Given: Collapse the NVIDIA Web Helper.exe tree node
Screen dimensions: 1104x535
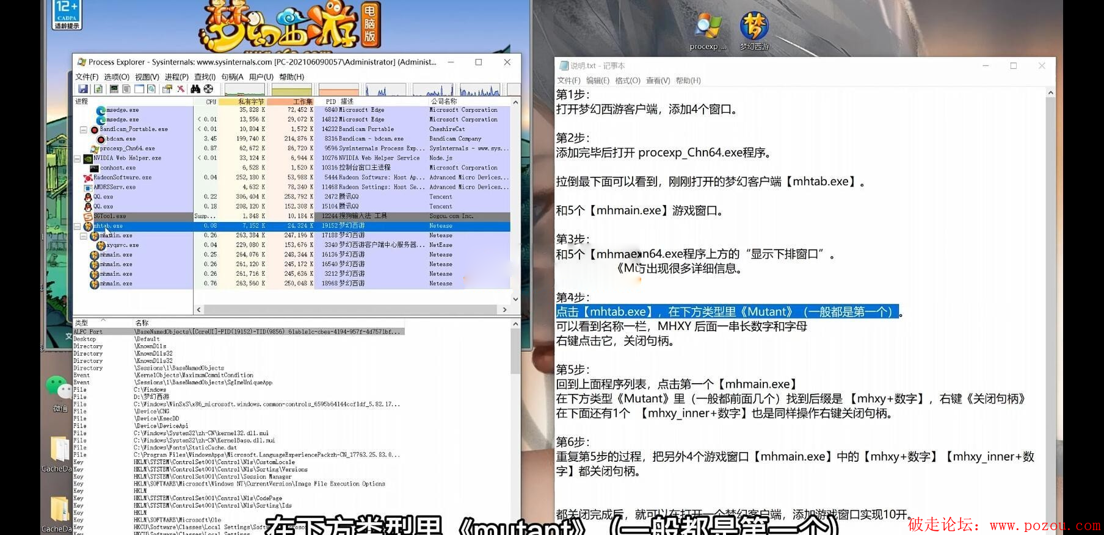Looking at the screenshot, I should point(77,159).
